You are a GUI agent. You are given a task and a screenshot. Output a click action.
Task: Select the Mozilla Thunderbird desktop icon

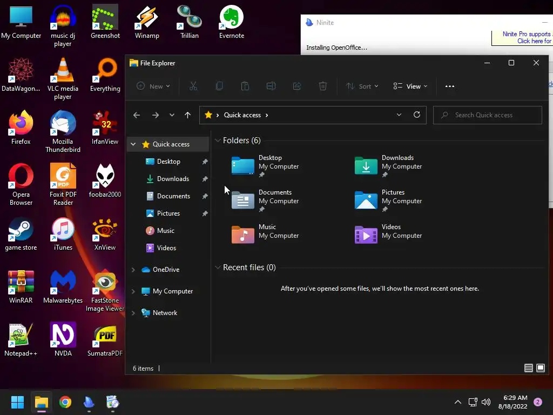[63, 132]
